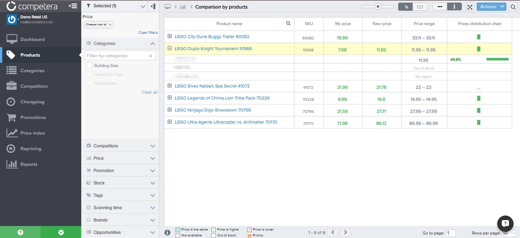Screen dimensions: 520x238
Task: Click the Repricing target icon
Action: (11, 149)
